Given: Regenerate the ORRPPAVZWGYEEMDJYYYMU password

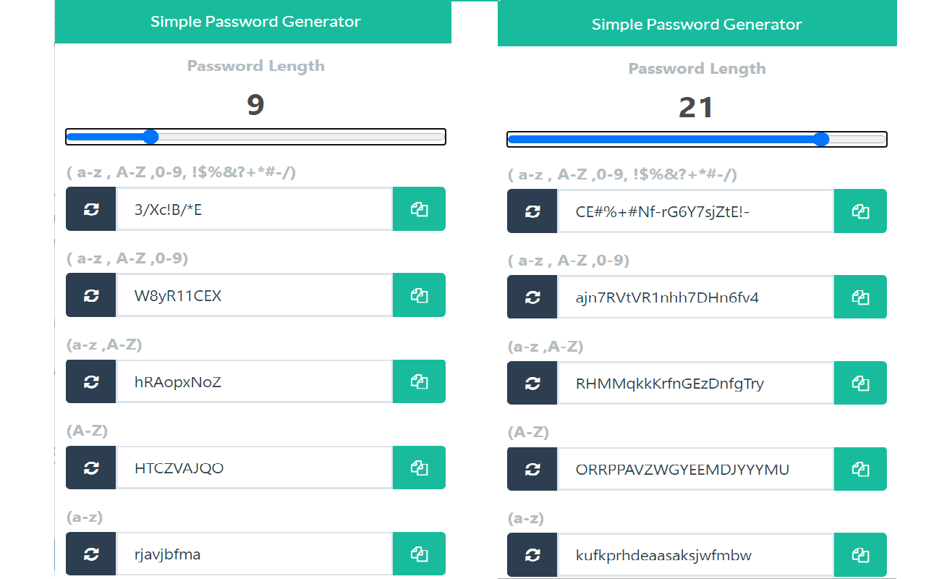Looking at the screenshot, I should [x=532, y=469].
